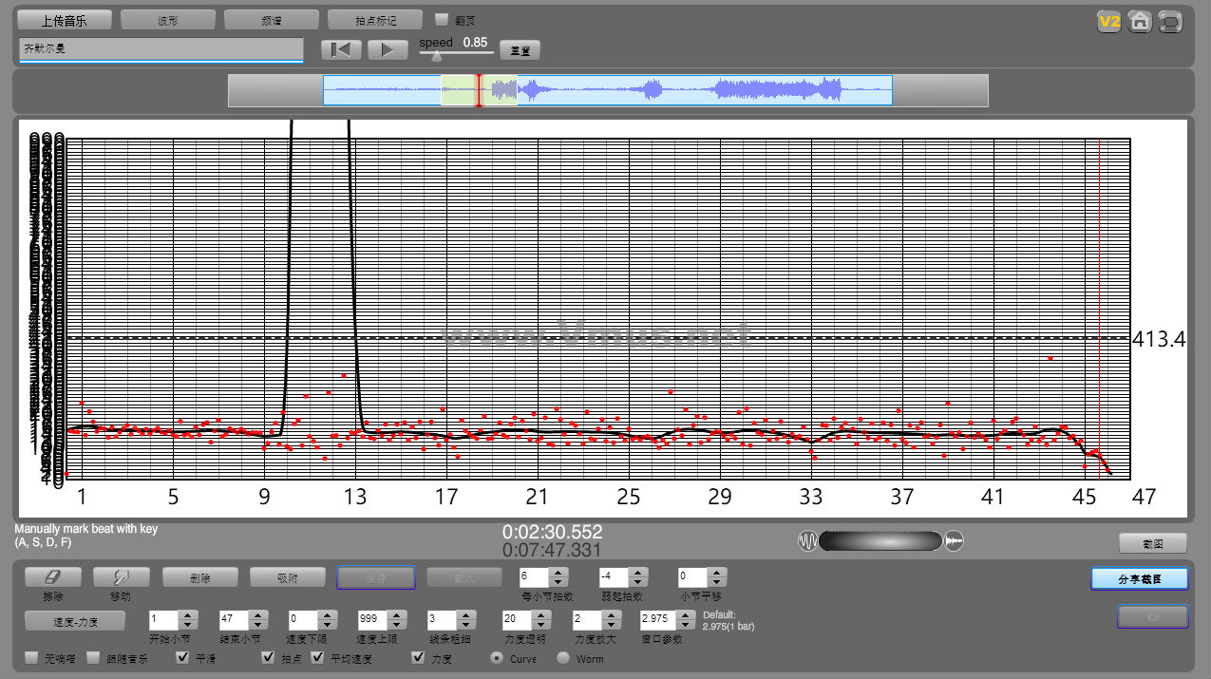
Task: Decrease the 结束小节 end bar value
Action: (258, 624)
